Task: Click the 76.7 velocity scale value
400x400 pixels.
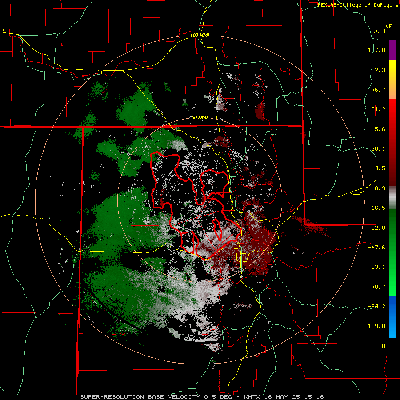Action: click(378, 89)
